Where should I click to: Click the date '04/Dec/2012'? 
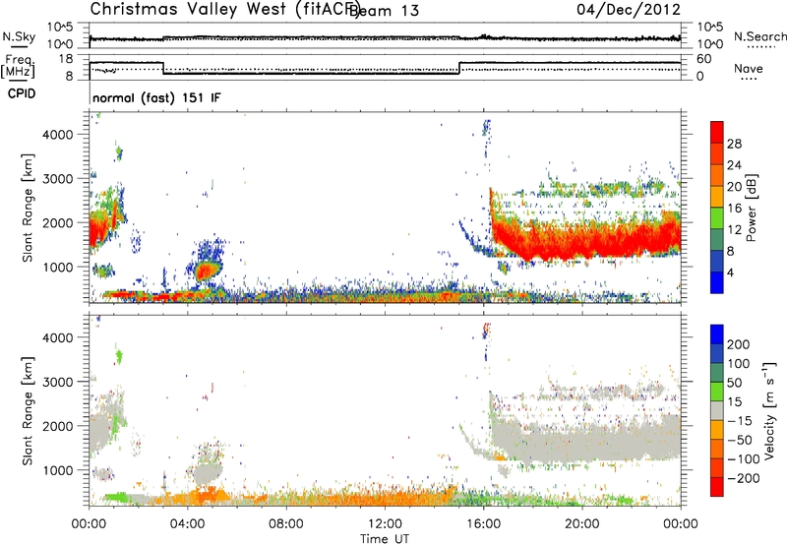629,10
